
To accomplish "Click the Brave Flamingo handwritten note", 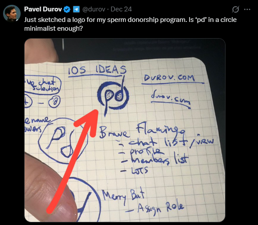I will 143,131.
